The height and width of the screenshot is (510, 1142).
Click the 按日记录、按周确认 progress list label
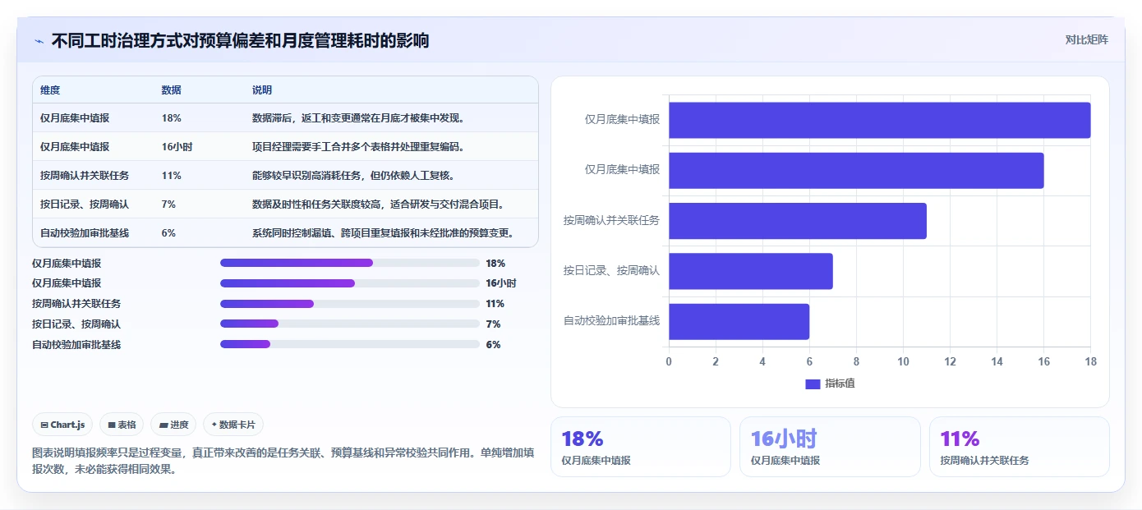(76, 324)
